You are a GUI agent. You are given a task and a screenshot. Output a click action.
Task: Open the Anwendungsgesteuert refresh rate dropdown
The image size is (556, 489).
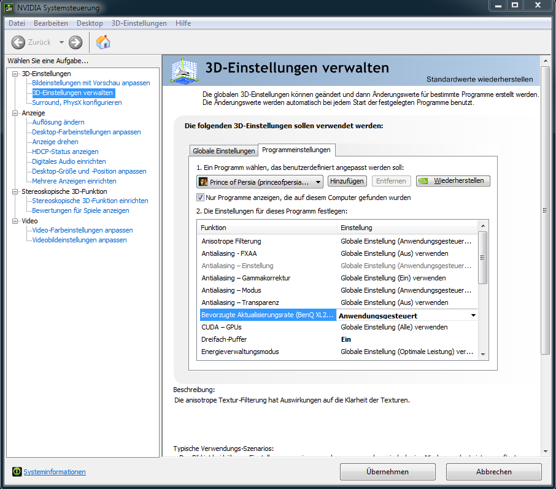tap(473, 315)
